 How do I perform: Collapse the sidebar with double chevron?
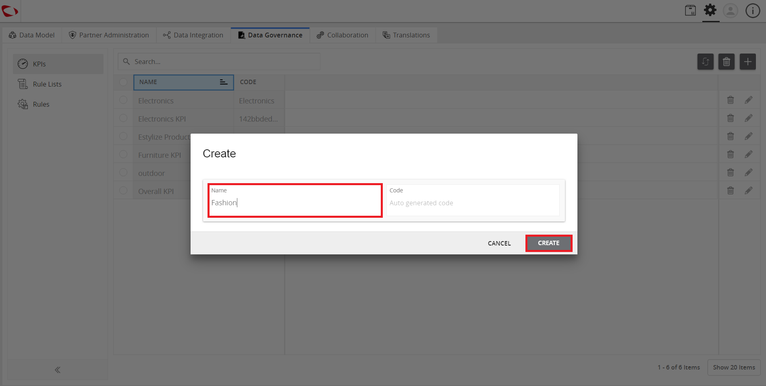tap(58, 370)
